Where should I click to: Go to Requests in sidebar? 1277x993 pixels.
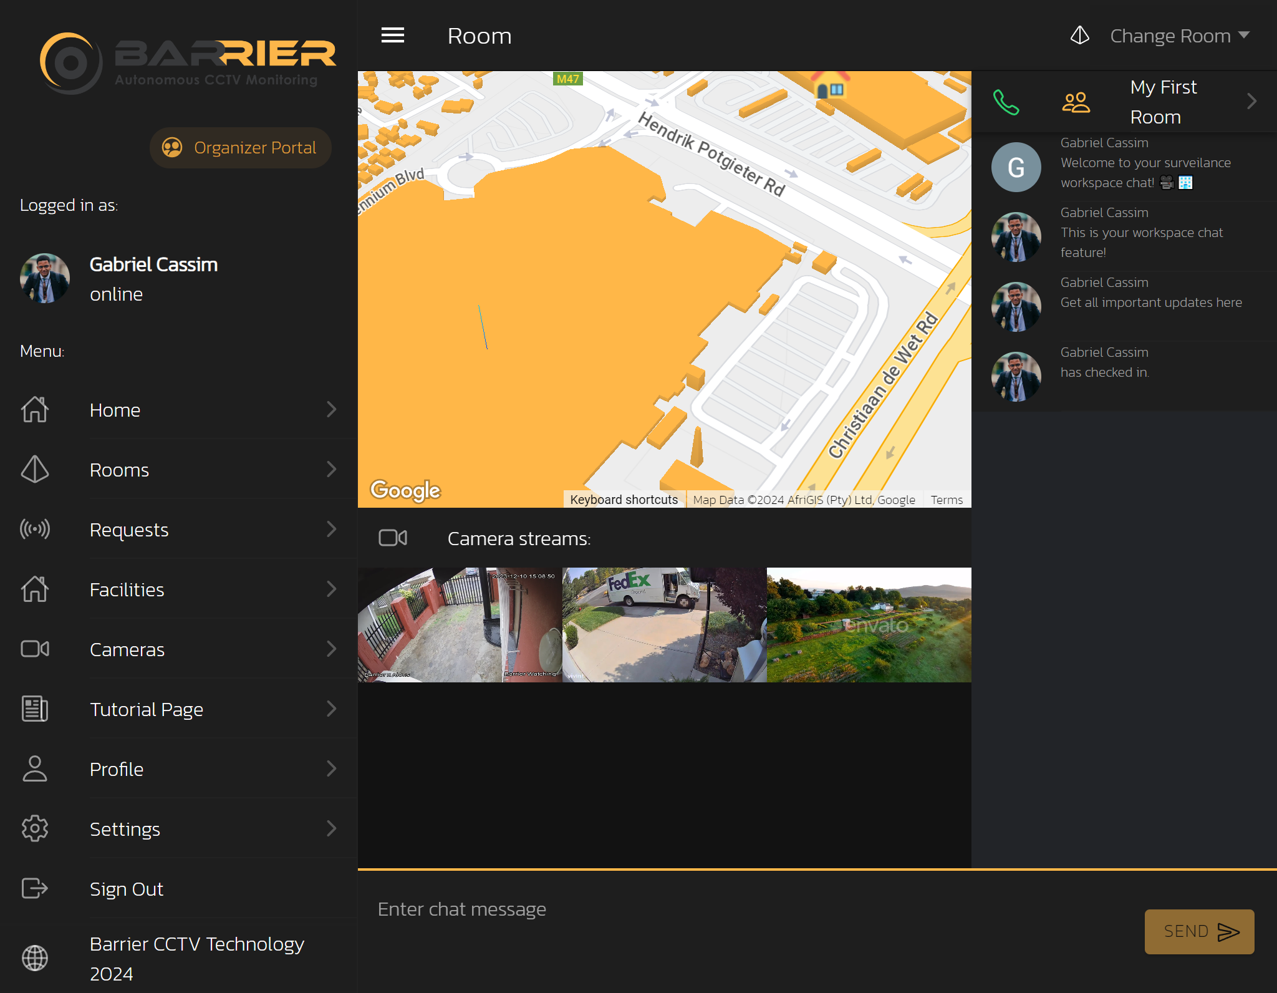pos(129,530)
